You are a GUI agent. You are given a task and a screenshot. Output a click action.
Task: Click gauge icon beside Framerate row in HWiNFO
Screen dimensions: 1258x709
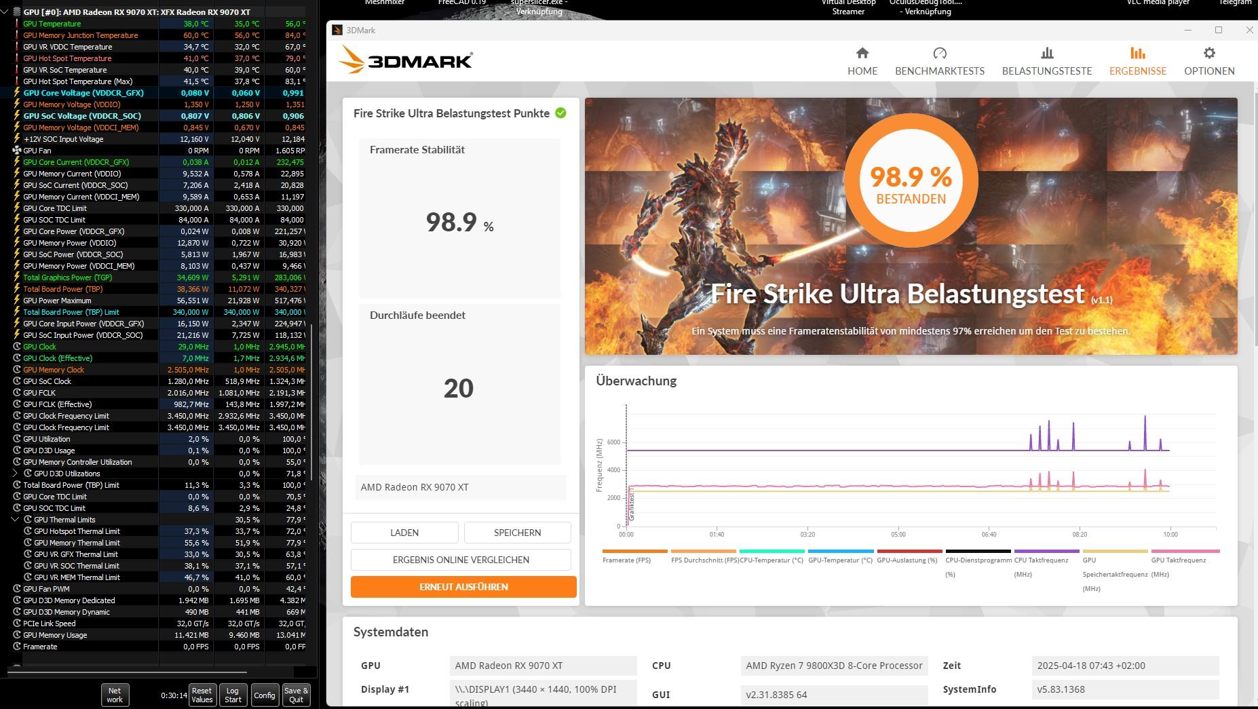pos(17,647)
